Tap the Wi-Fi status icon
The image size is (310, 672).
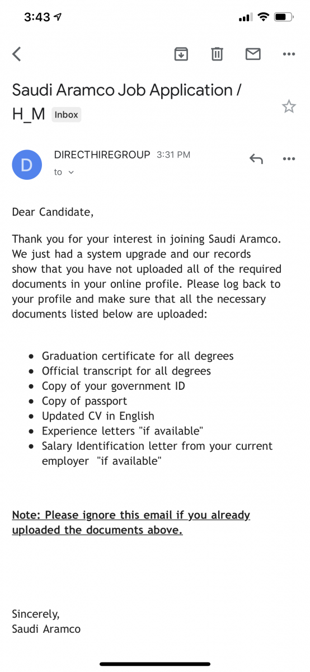pos(263,17)
